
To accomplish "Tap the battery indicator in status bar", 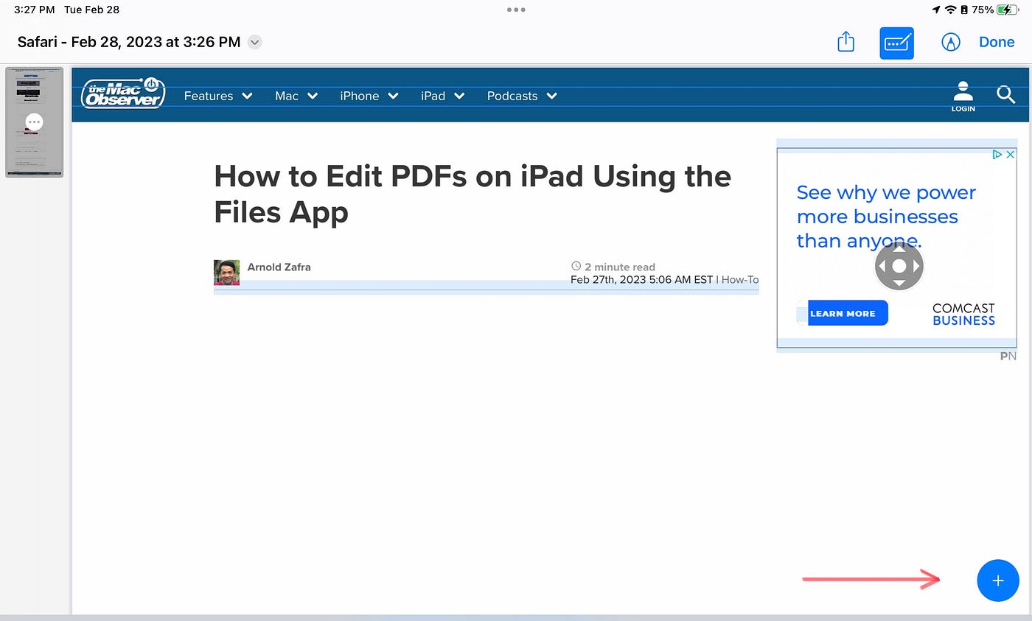I will [1006, 10].
